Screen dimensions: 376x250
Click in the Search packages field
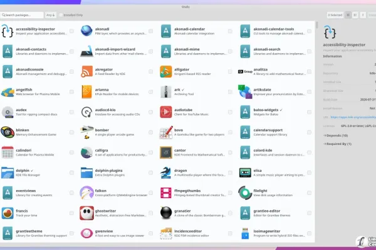click(22, 15)
